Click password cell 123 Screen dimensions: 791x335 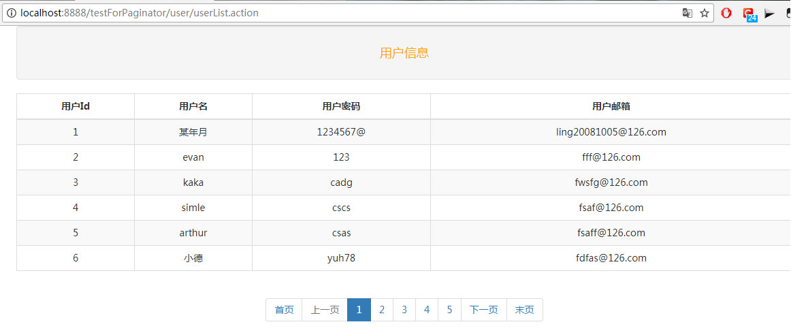341,157
